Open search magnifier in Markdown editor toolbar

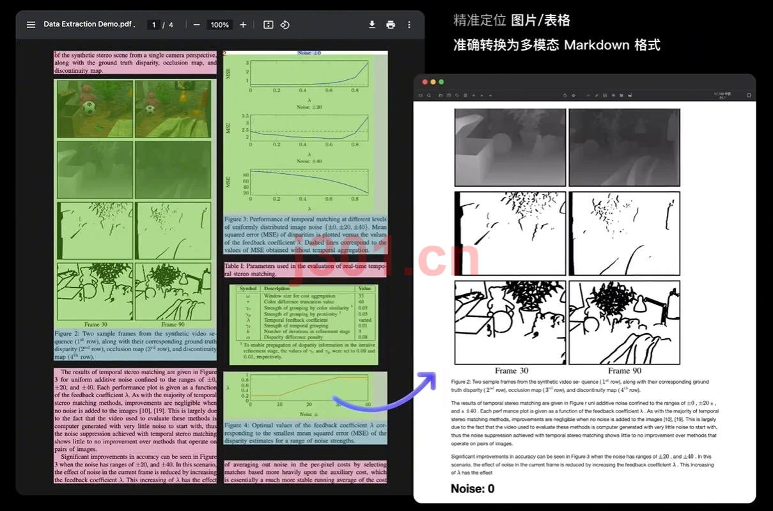click(429, 95)
